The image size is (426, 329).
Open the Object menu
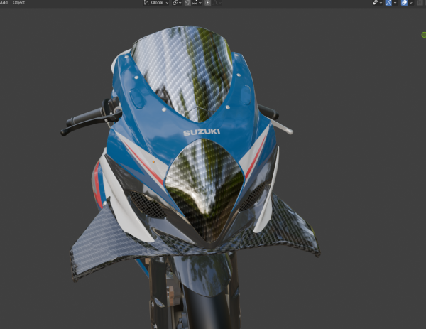[x=18, y=2]
